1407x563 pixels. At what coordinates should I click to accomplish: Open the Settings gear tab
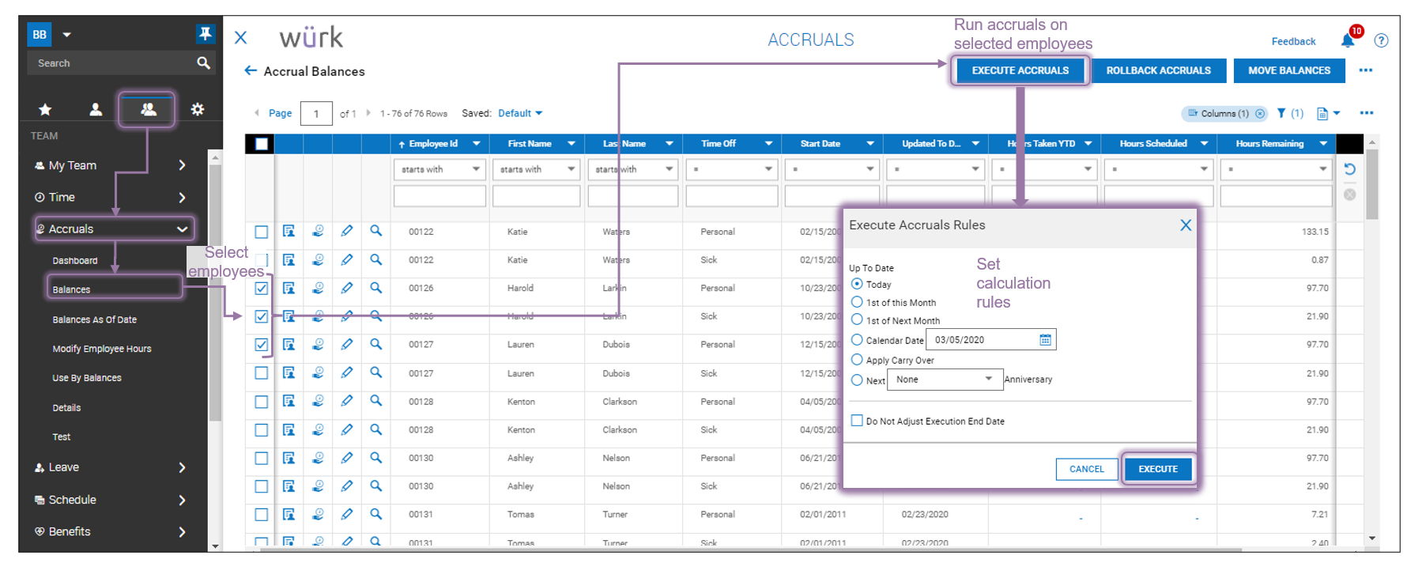tap(198, 109)
